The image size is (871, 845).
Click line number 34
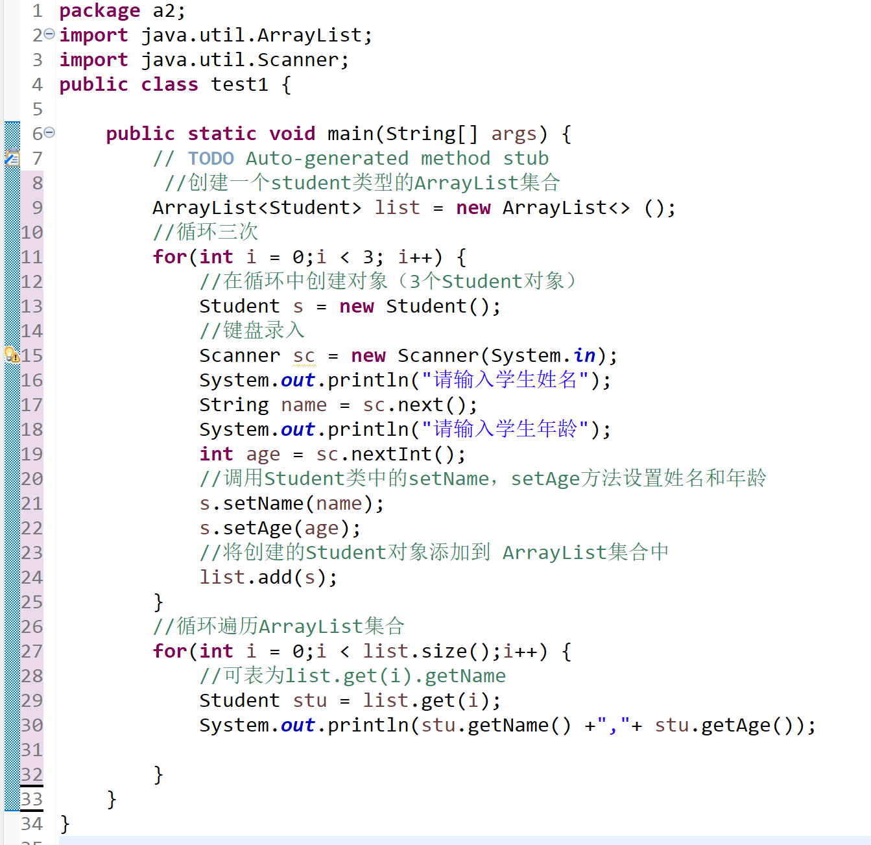click(32, 824)
